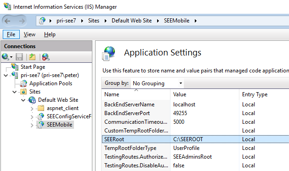Open the connection icon's dropdown arrow
The height and width of the screenshot is (171, 289).
click(x=11, y=57)
